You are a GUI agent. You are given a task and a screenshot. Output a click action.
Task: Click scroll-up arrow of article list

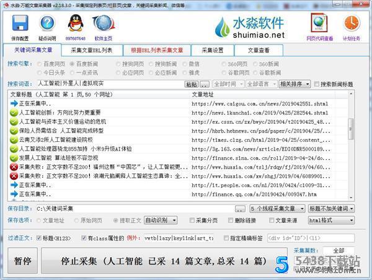pyautogui.click(x=351, y=94)
